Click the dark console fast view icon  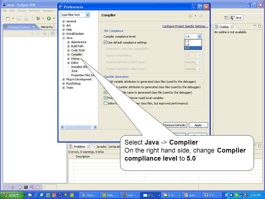click(26, 187)
